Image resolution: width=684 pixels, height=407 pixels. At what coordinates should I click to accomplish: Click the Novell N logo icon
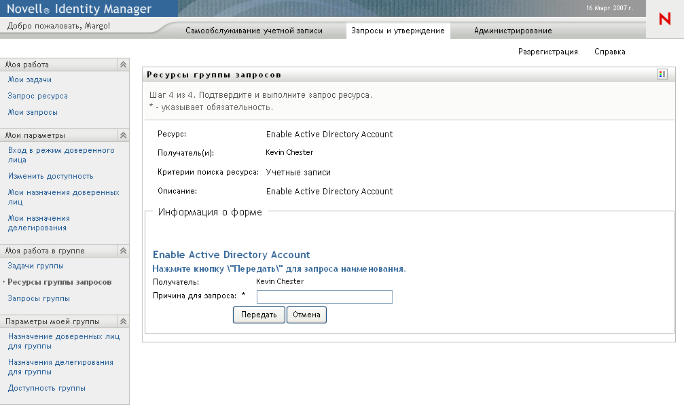point(664,20)
